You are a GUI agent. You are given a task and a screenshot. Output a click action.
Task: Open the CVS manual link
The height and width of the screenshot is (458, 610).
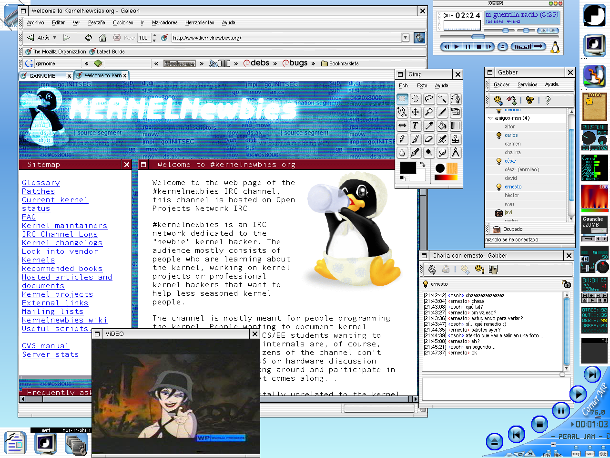click(45, 346)
